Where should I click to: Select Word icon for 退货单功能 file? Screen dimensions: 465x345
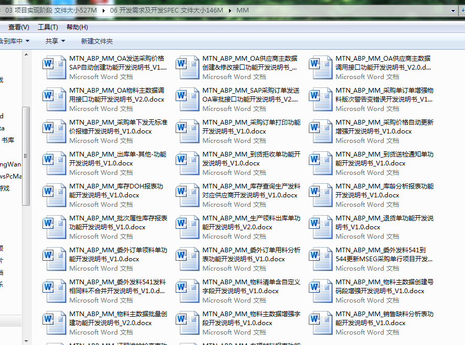point(320,227)
